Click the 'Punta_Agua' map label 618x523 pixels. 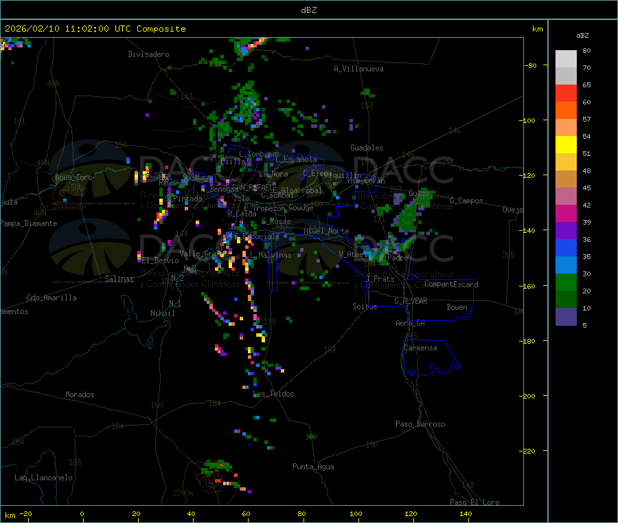pyautogui.click(x=313, y=467)
